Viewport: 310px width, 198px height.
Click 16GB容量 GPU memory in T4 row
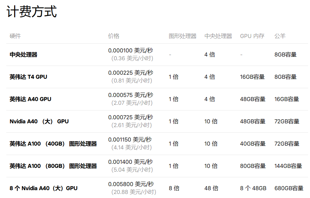[x=252, y=77]
